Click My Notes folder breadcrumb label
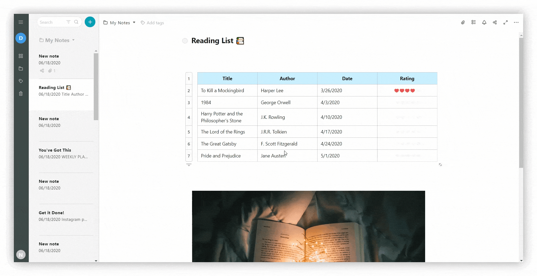The height and width of the screenshot is (276, 537). click(120, 23)
